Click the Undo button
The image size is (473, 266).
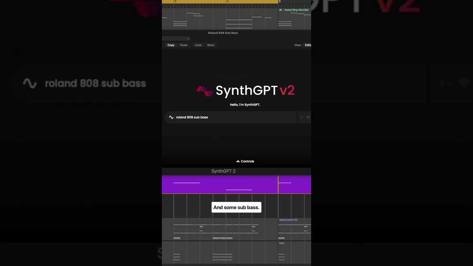198,45
